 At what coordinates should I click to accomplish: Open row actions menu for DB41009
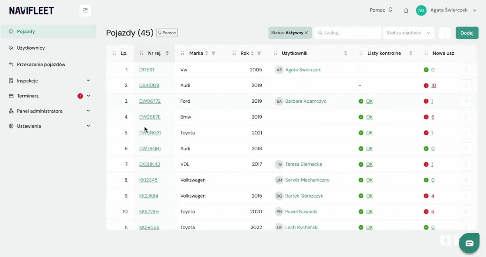click(x=466, y=85)
